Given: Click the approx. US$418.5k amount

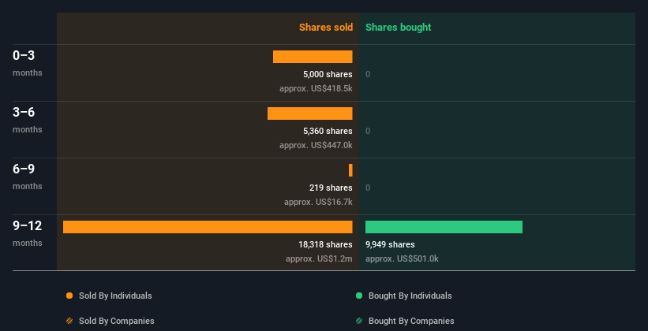Looking at the screenshot, I should (316, 88).
